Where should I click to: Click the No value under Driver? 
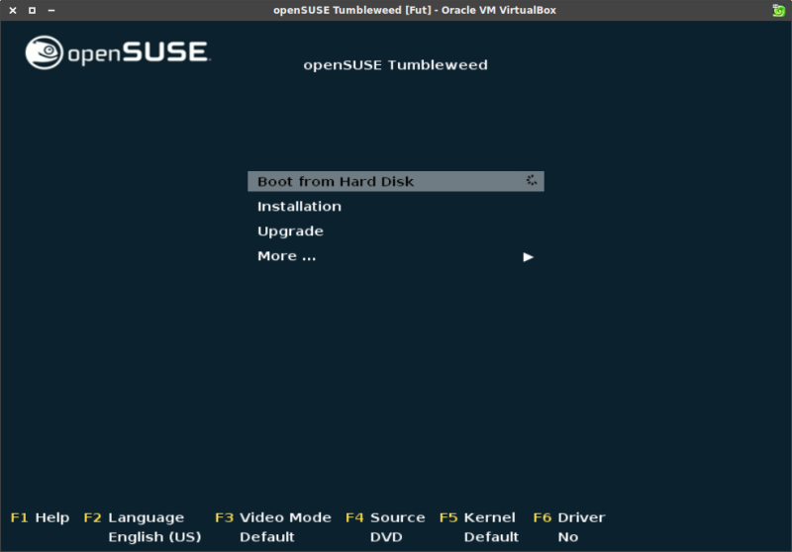pyautogui.click(x=567, y=537)
